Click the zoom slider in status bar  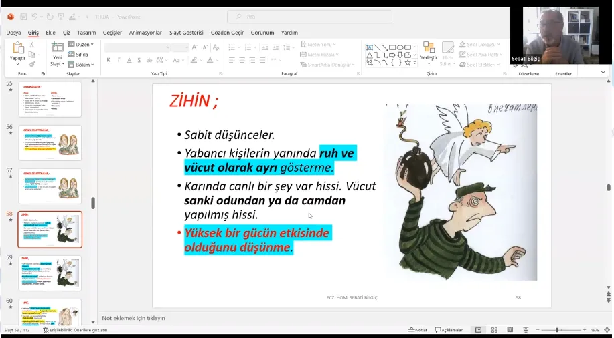[x=557, y=330]
